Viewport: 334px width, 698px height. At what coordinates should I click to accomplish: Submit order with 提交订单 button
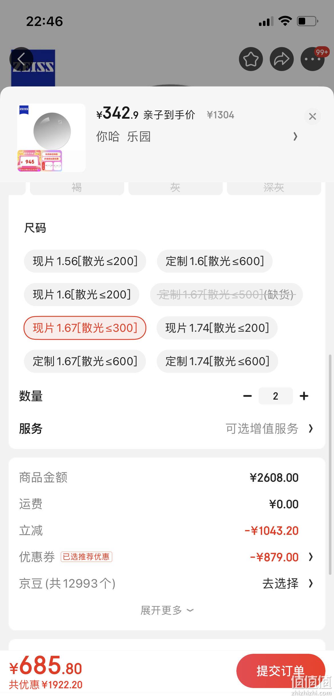(281, 671)
